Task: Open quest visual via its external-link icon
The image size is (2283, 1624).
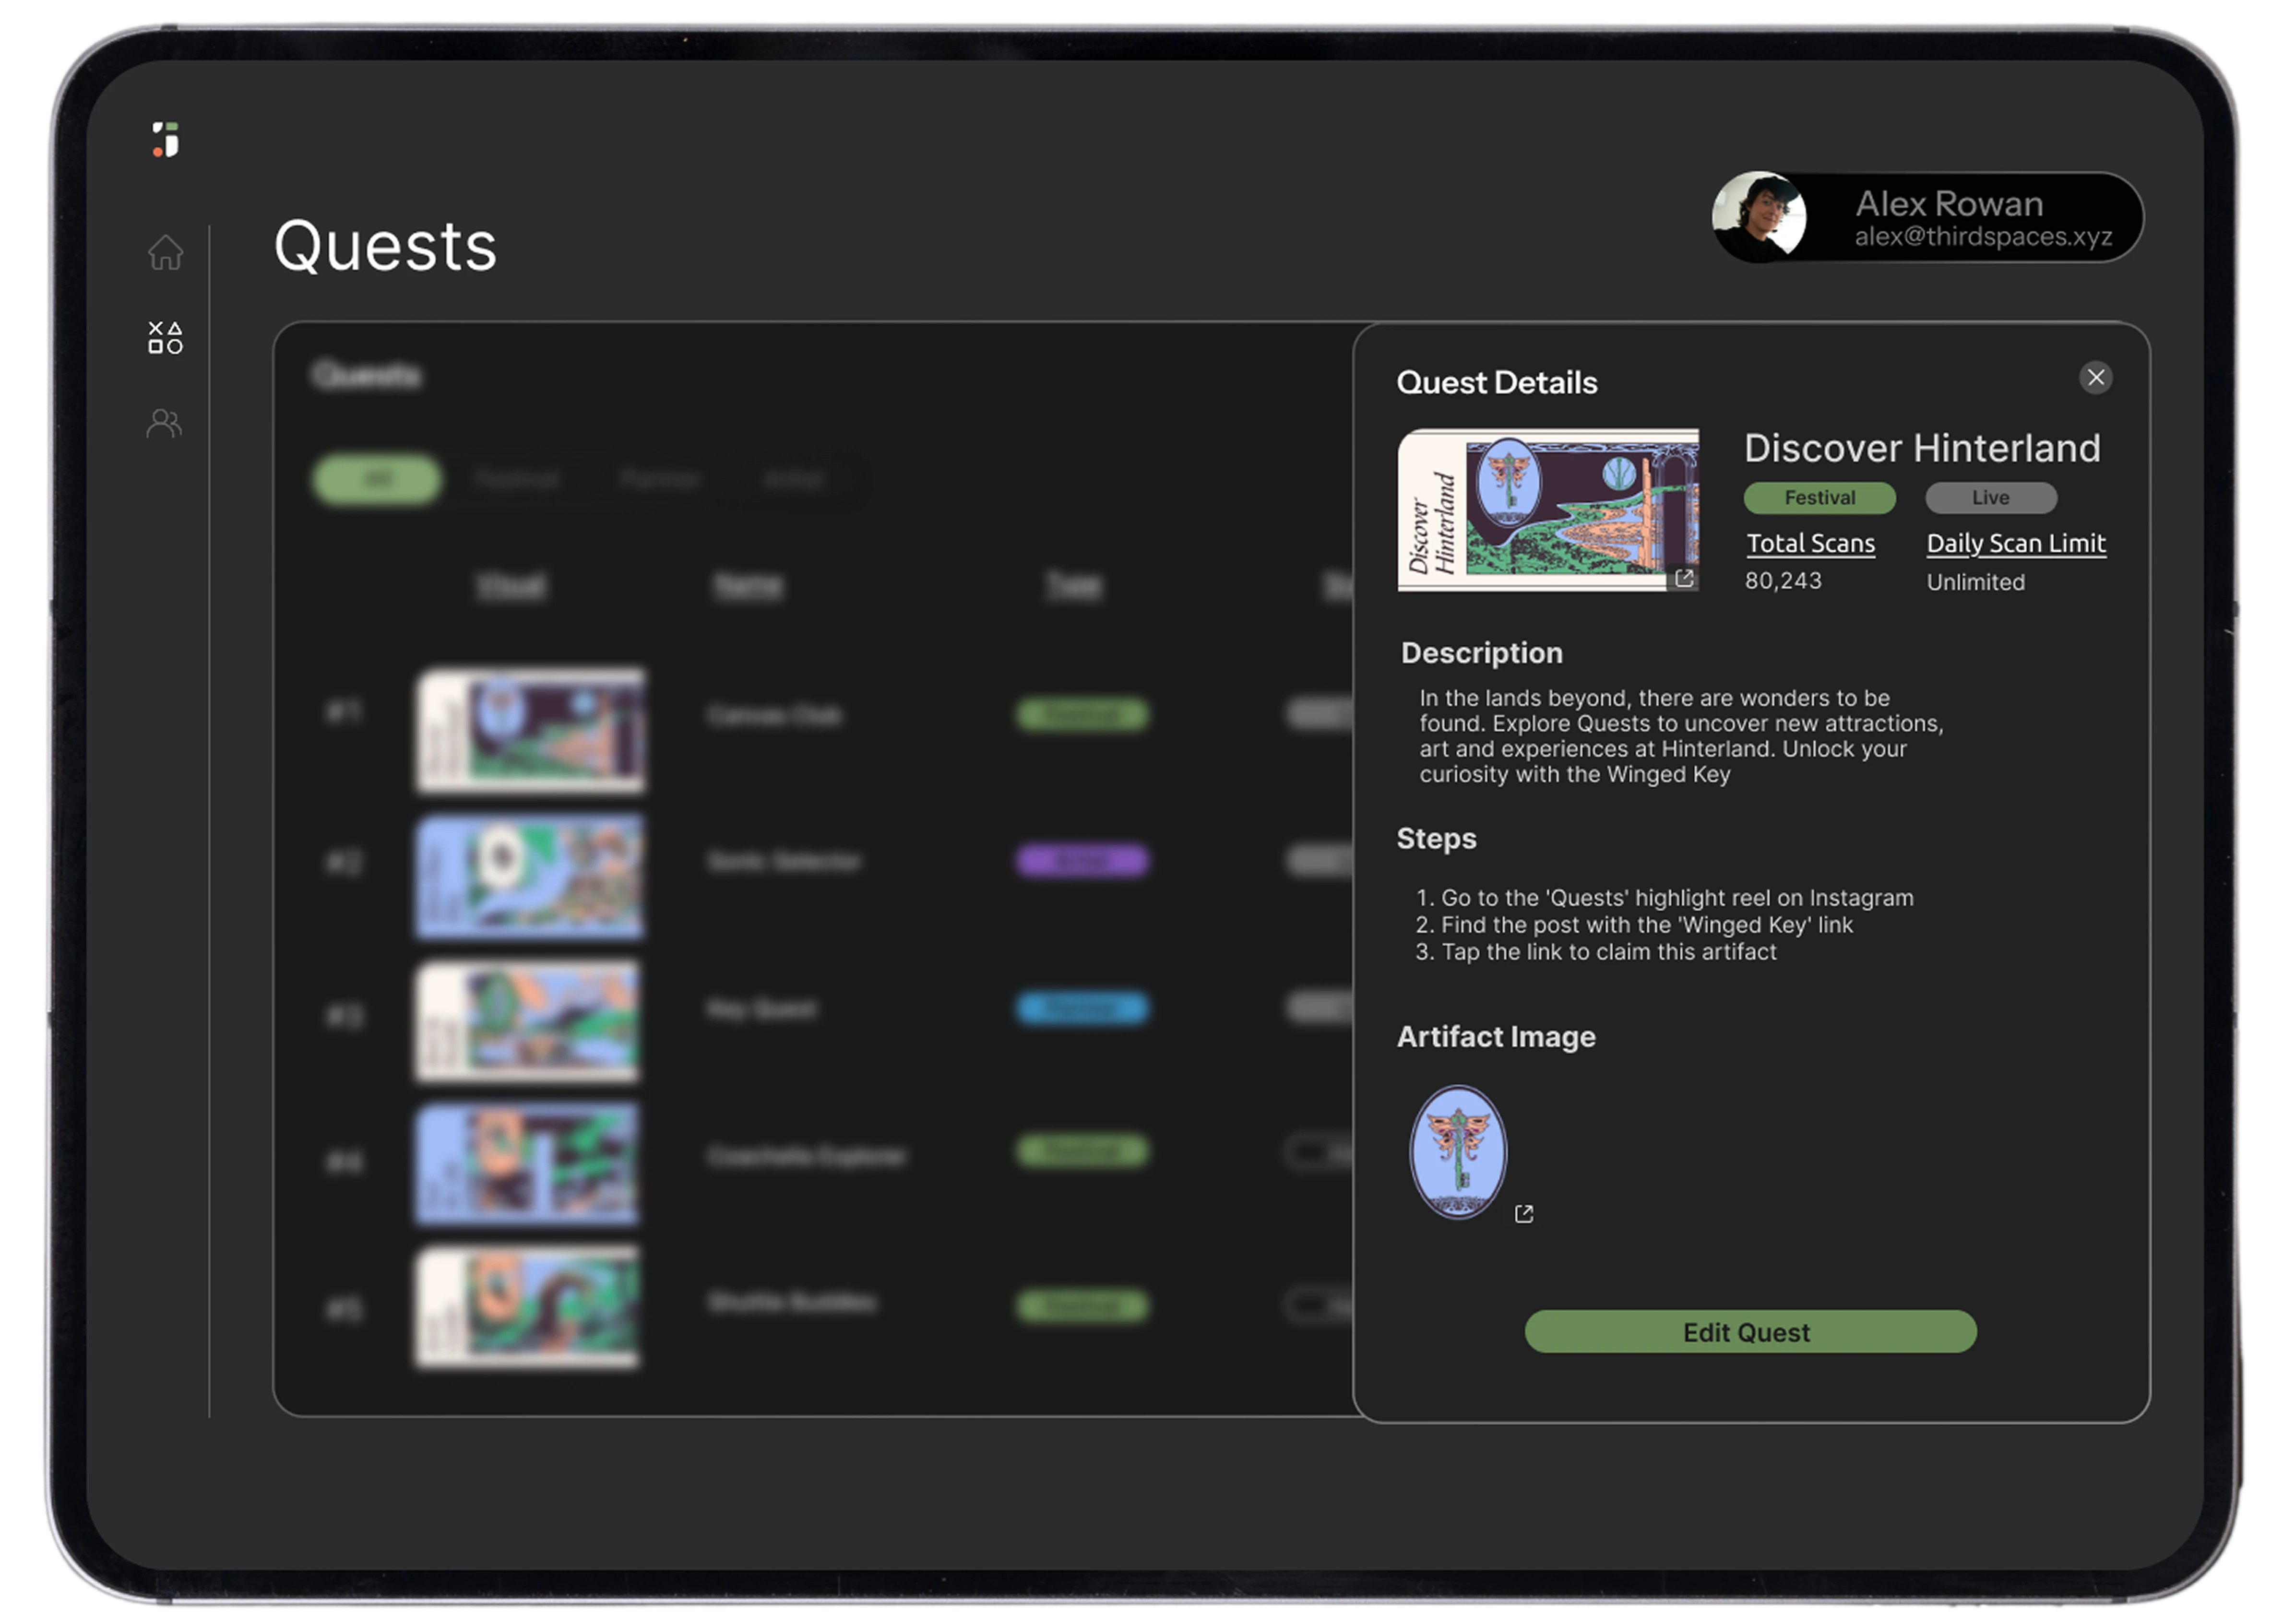Action: click(x=1684, y=578)
